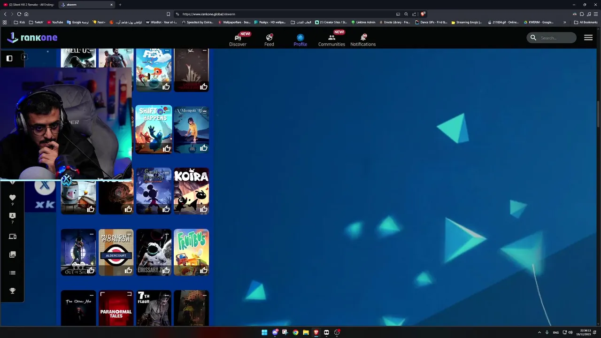This screenshot has height=338, width=601.
Task: Open the lists icon in sidebar
Action: click(13, 273)
